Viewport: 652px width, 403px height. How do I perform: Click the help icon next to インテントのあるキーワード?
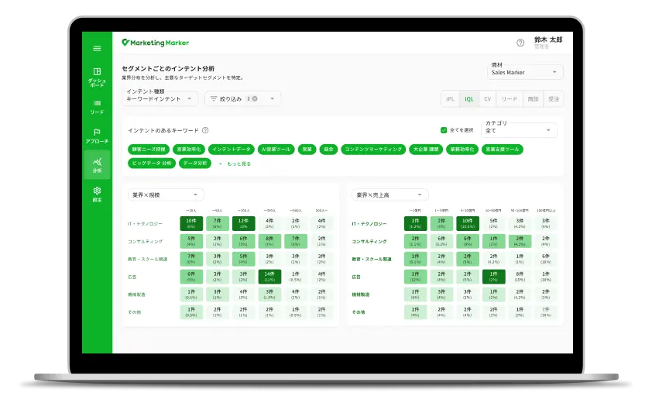tap(205, 131)
